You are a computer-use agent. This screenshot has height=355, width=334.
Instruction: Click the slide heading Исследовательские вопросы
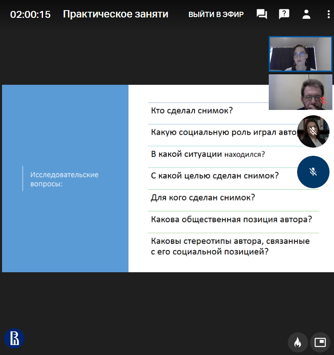click(x=64, y=179)
